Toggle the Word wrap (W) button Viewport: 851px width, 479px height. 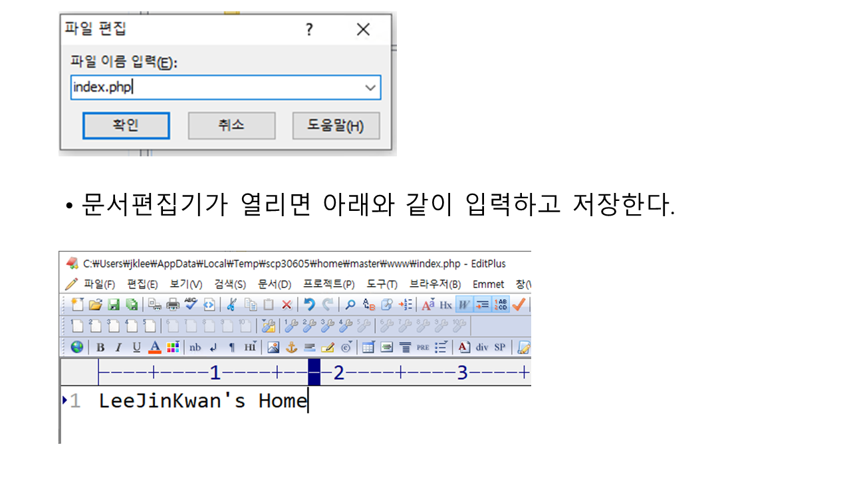click(x=463, y=305)
